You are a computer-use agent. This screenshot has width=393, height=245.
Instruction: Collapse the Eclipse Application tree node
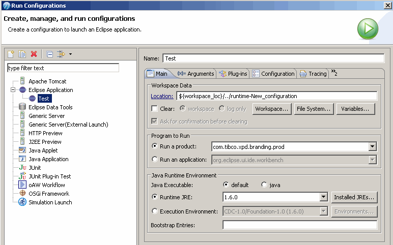coord(13,90)
